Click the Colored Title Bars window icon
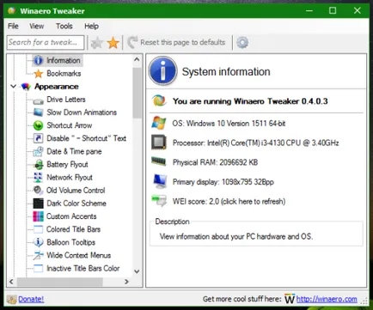This screenshot has width=373, height=310. point(38,229)
